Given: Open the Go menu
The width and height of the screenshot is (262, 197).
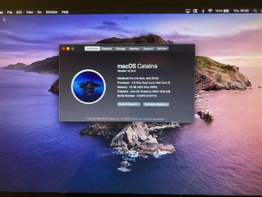Looking at the screenshot, I should (x=39, y=12).
